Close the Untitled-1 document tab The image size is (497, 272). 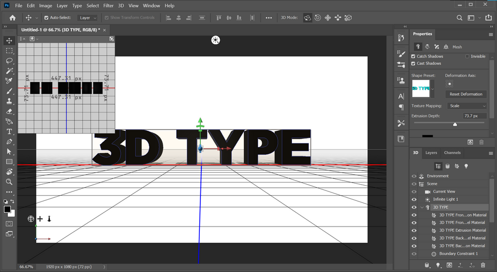coord(104,30)
